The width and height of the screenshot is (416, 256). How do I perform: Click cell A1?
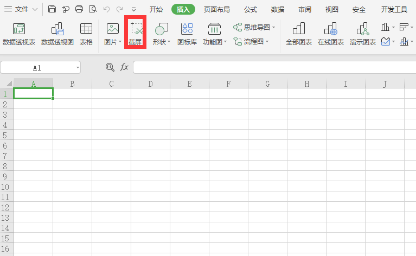(33, 94)
